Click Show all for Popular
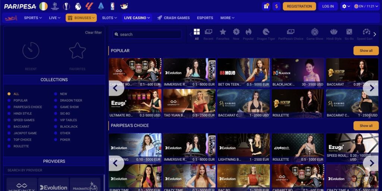Viewport: 382px width, 191px height. coord(366,51)
